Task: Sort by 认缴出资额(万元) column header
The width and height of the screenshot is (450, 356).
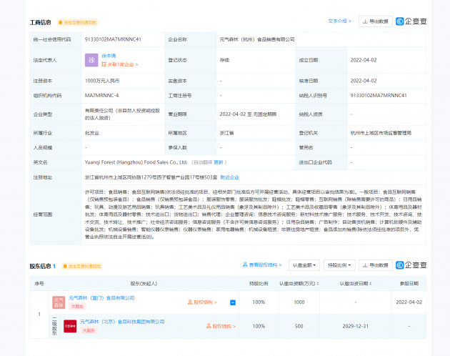Action: [299, 284]
